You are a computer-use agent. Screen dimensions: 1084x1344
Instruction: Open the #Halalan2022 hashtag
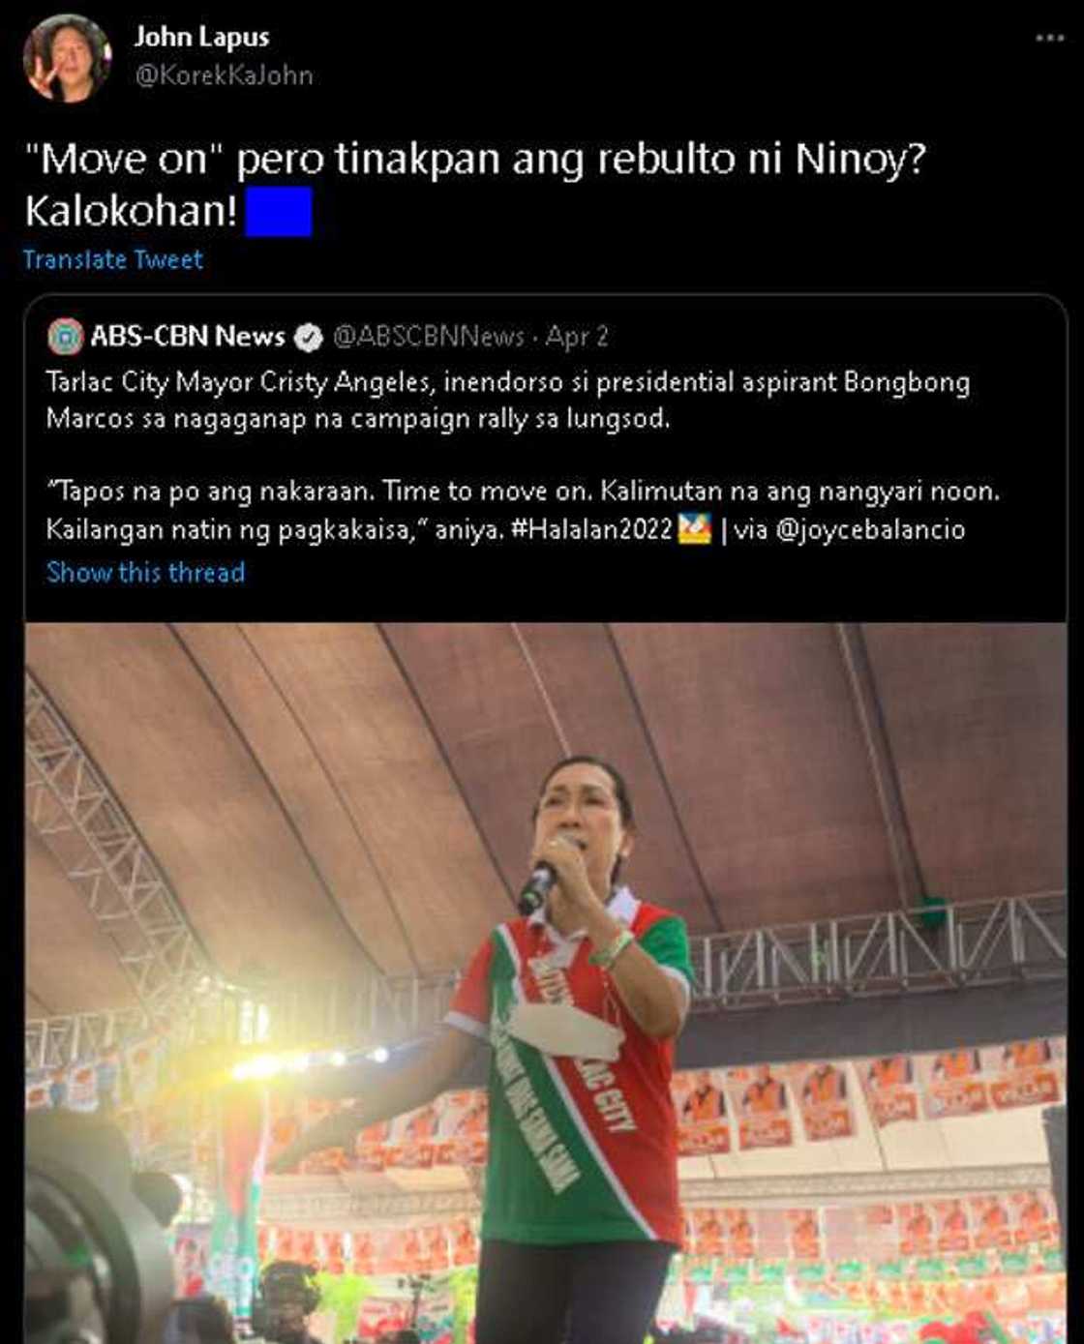(x=591, y=529)
